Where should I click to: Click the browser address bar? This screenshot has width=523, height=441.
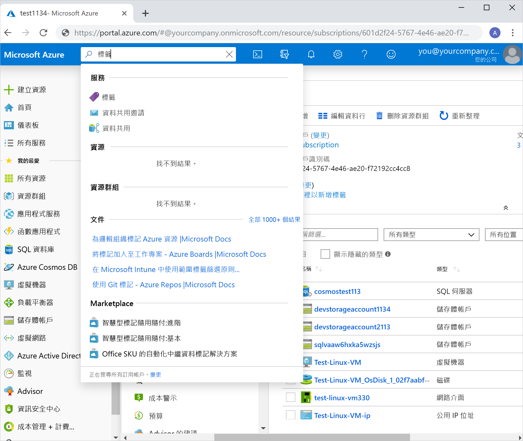coord(269,33)
